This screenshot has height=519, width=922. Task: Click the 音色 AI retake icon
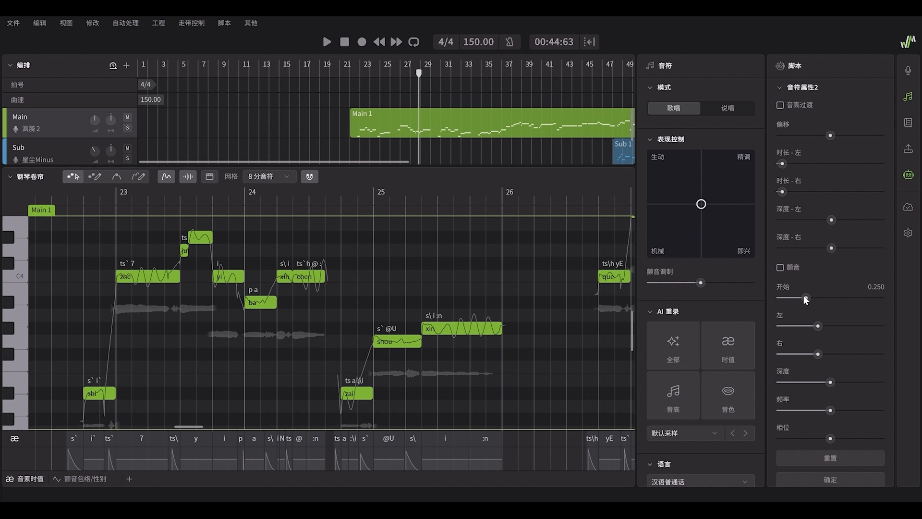click(x=728, y=395)
